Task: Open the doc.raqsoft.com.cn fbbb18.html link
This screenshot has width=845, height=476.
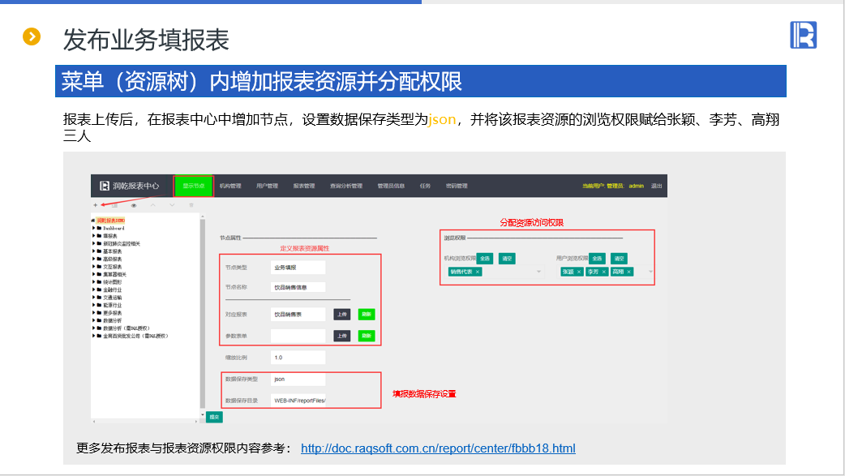Action: tap(438, 448)
